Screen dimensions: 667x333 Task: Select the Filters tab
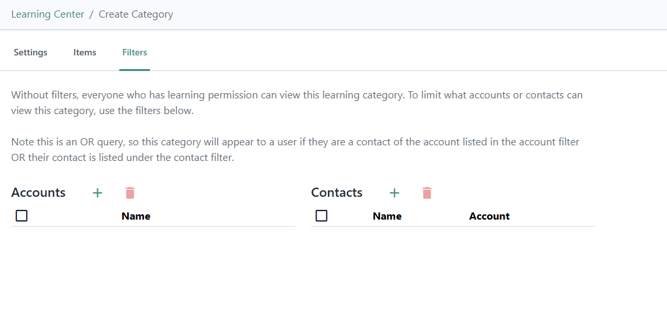click(x=135, y=52)
